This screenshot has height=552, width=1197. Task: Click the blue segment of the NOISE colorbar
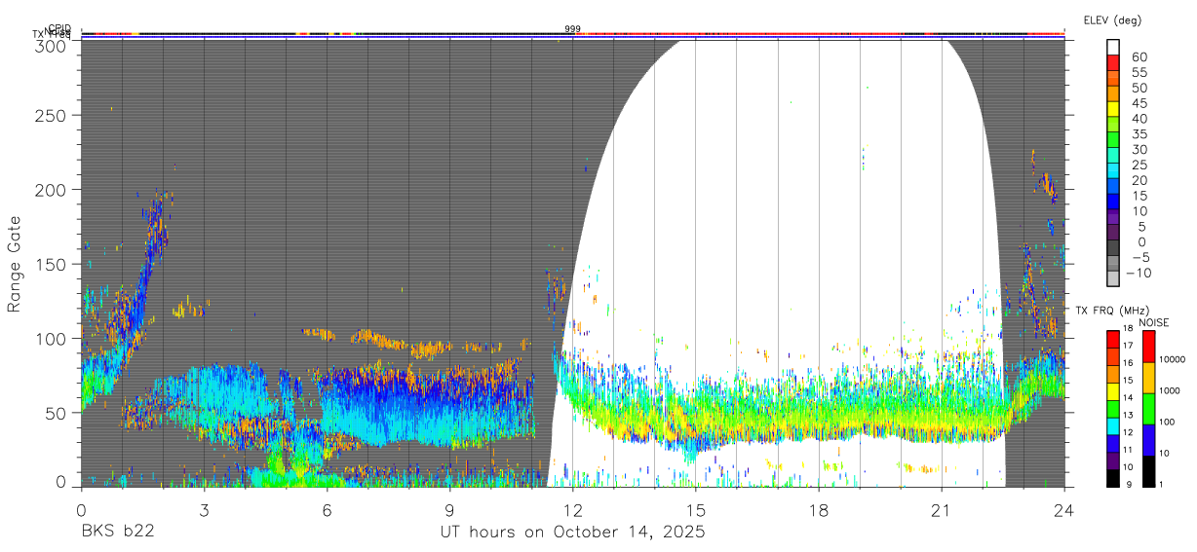[1150, 440]
